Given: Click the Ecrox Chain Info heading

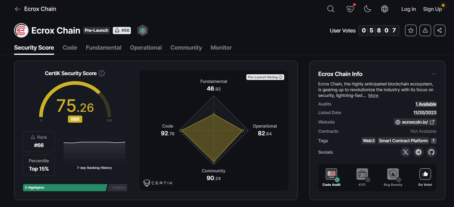Looking at the screenshot, I should (340, 74).
